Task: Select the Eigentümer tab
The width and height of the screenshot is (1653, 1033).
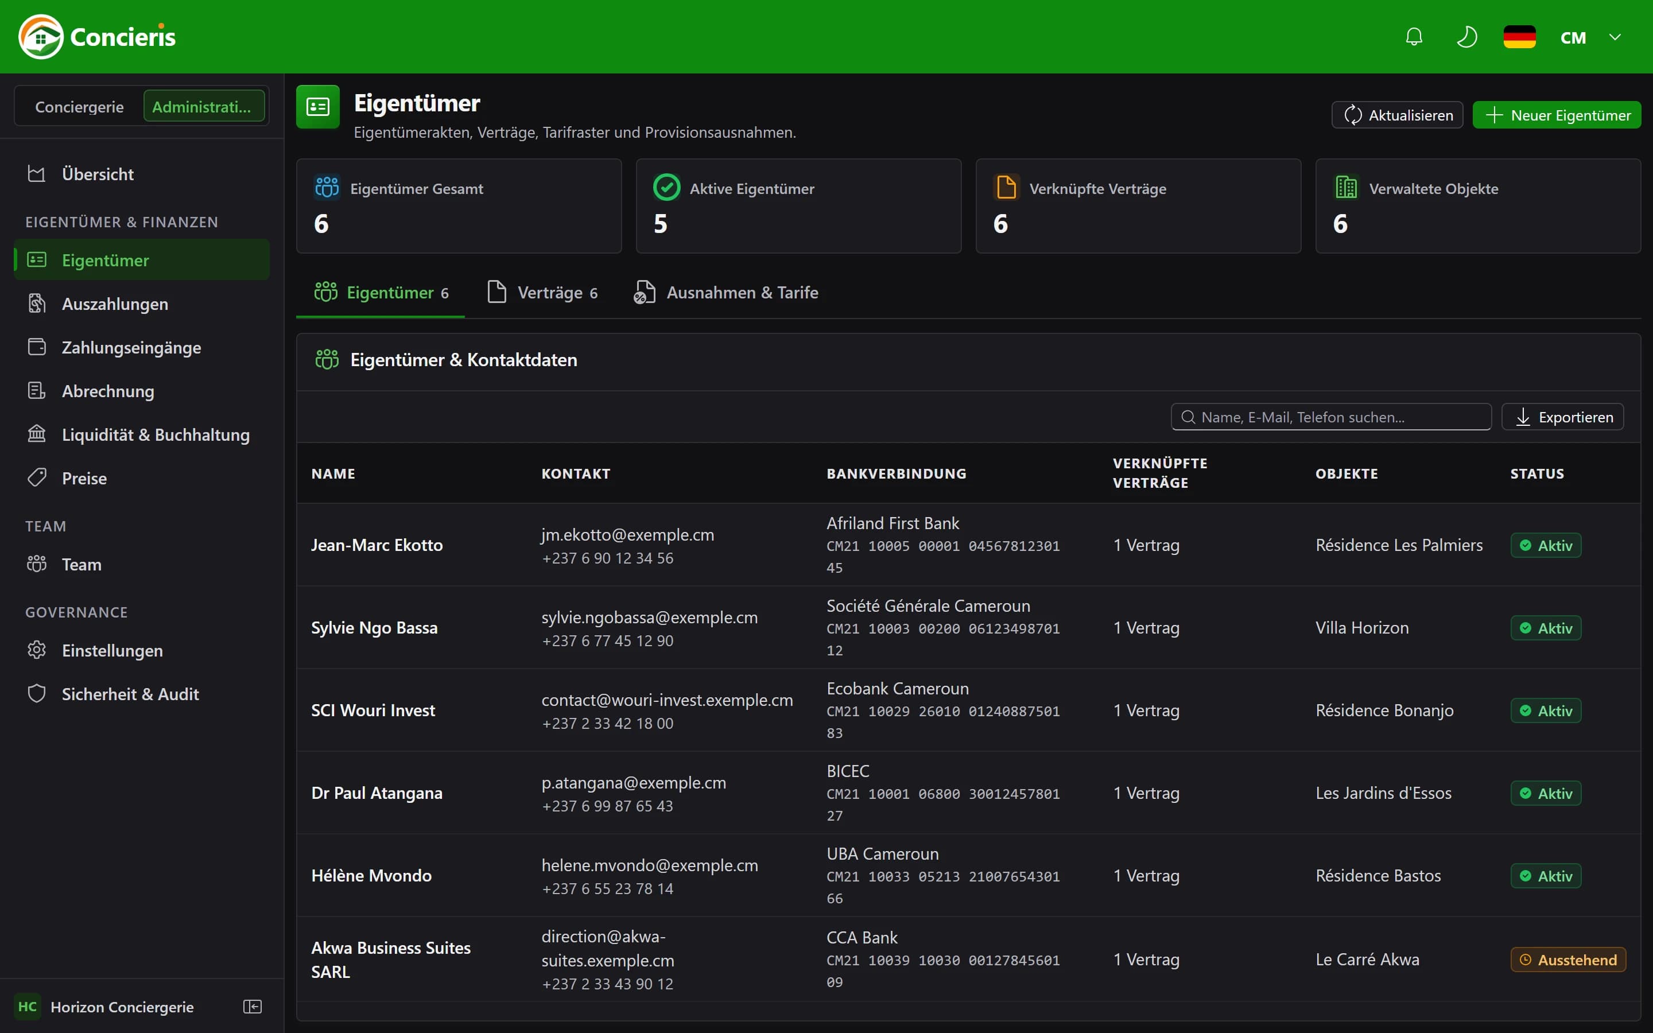Action: point(381,293)
